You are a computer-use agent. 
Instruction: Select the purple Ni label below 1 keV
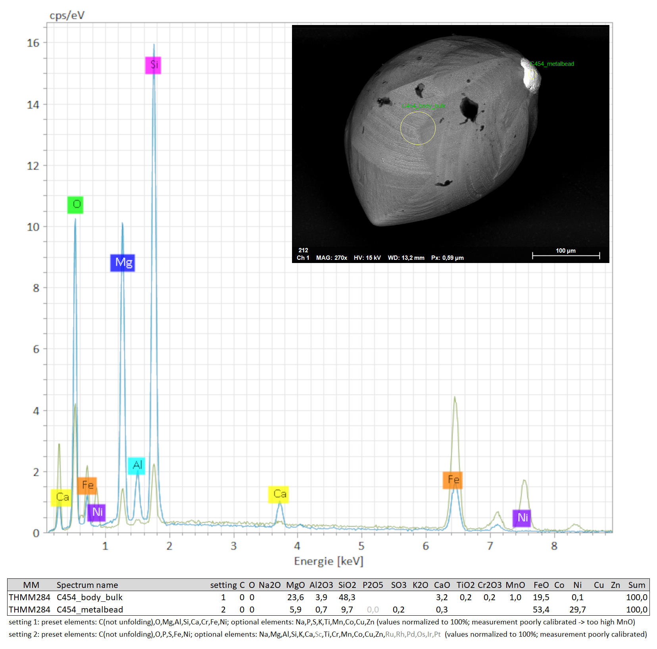point(96,513)
